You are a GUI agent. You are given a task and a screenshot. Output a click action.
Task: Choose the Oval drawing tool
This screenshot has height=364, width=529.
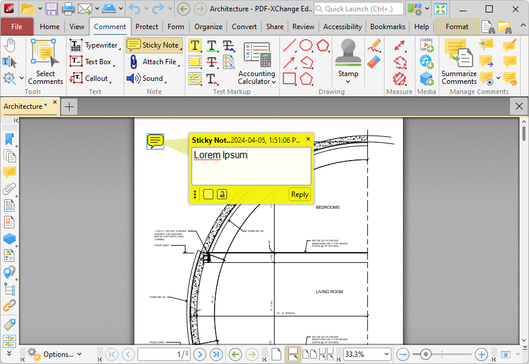pos(306,45)
